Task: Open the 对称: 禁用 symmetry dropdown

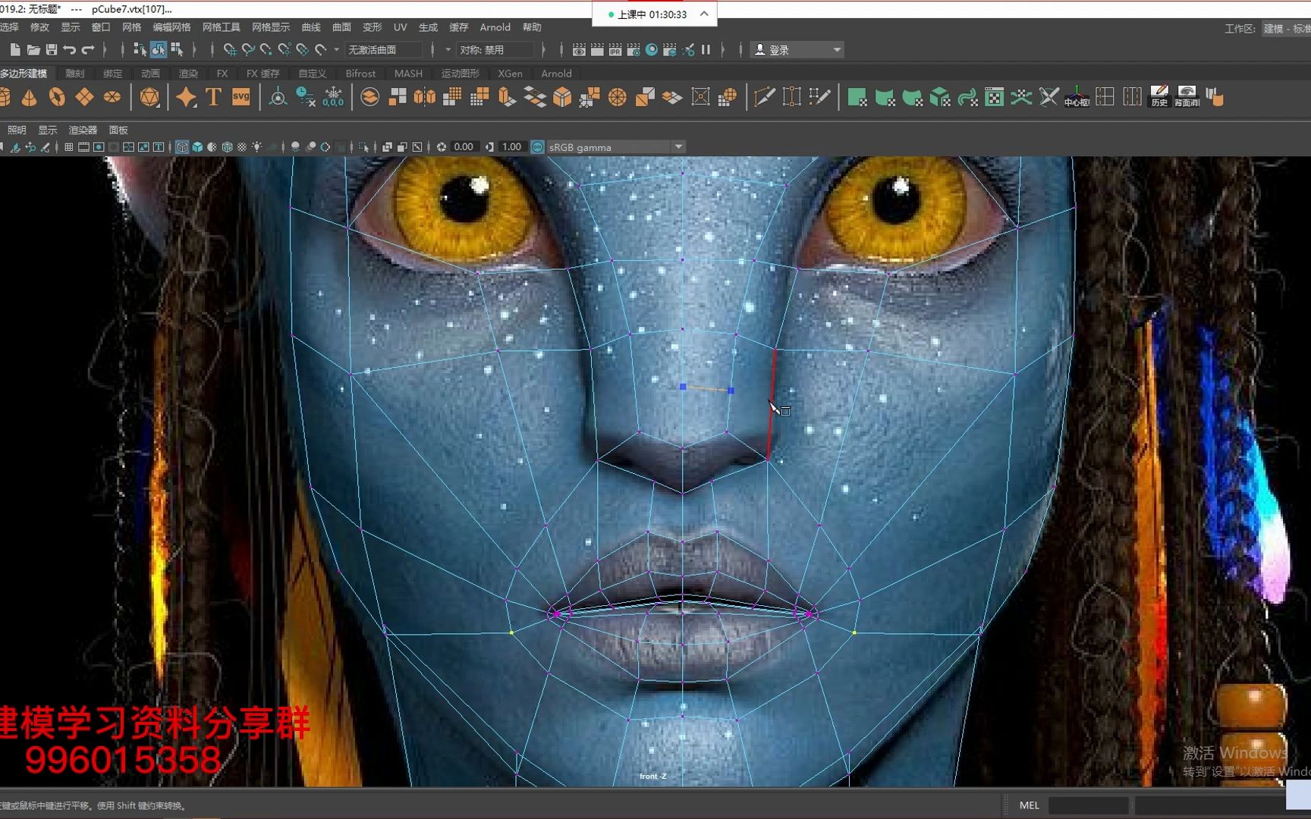Action: click(494, 50)
